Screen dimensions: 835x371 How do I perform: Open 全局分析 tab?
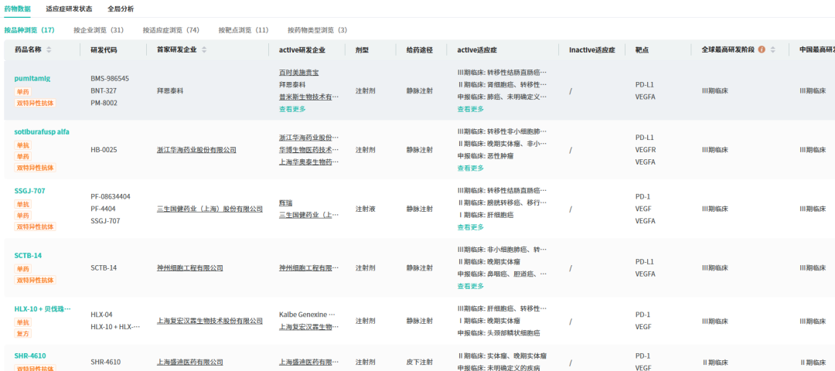click(x=121, y=9)
